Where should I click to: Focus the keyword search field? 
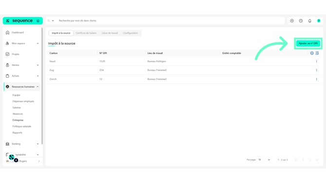(170, 20)
